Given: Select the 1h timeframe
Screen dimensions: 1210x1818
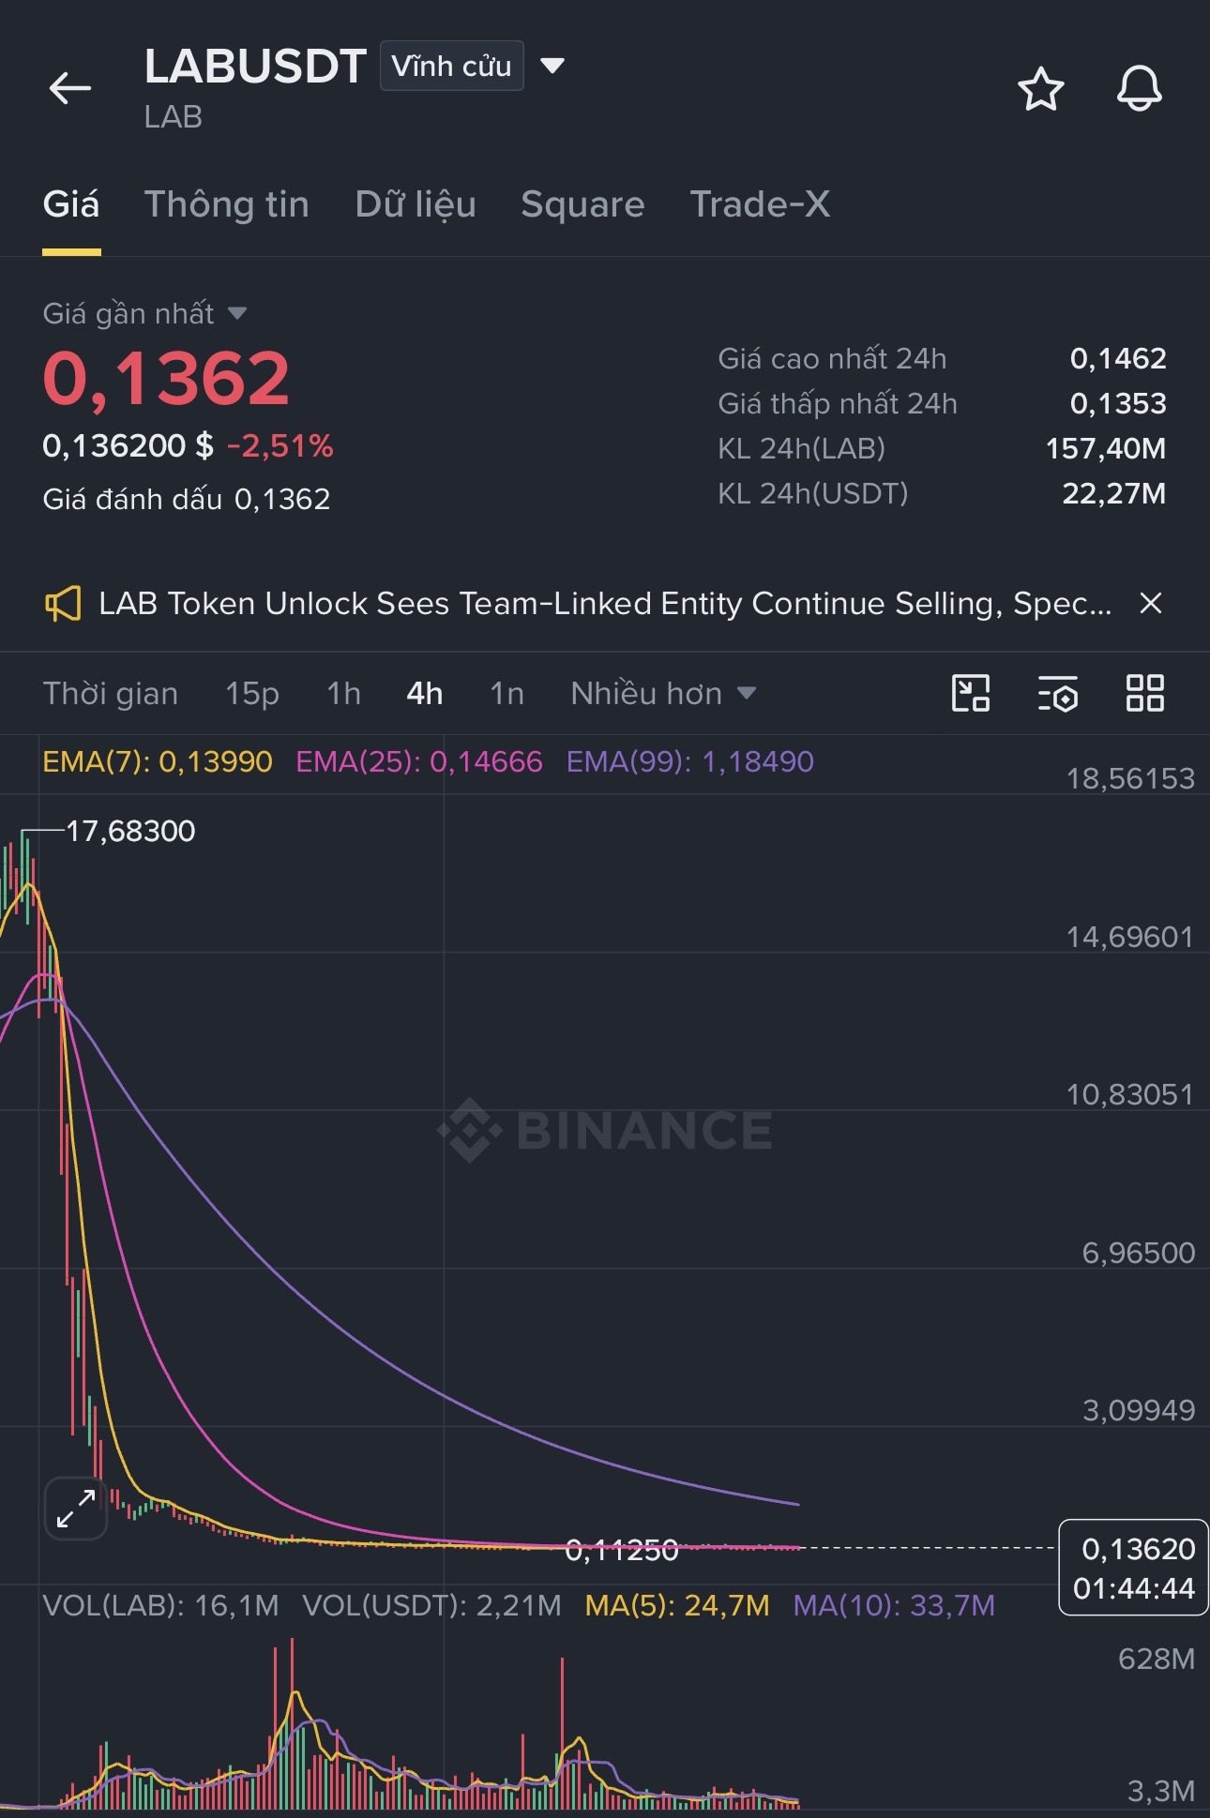Looking at the screenshot, I should pos(343,694).
